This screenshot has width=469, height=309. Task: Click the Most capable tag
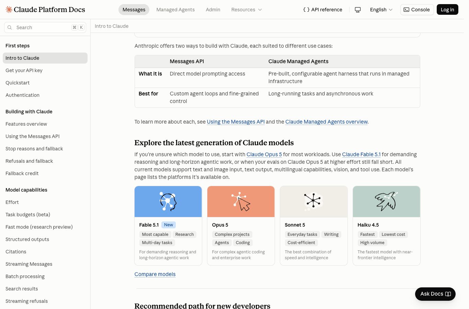pyautogui.click(x=155, y=234)
